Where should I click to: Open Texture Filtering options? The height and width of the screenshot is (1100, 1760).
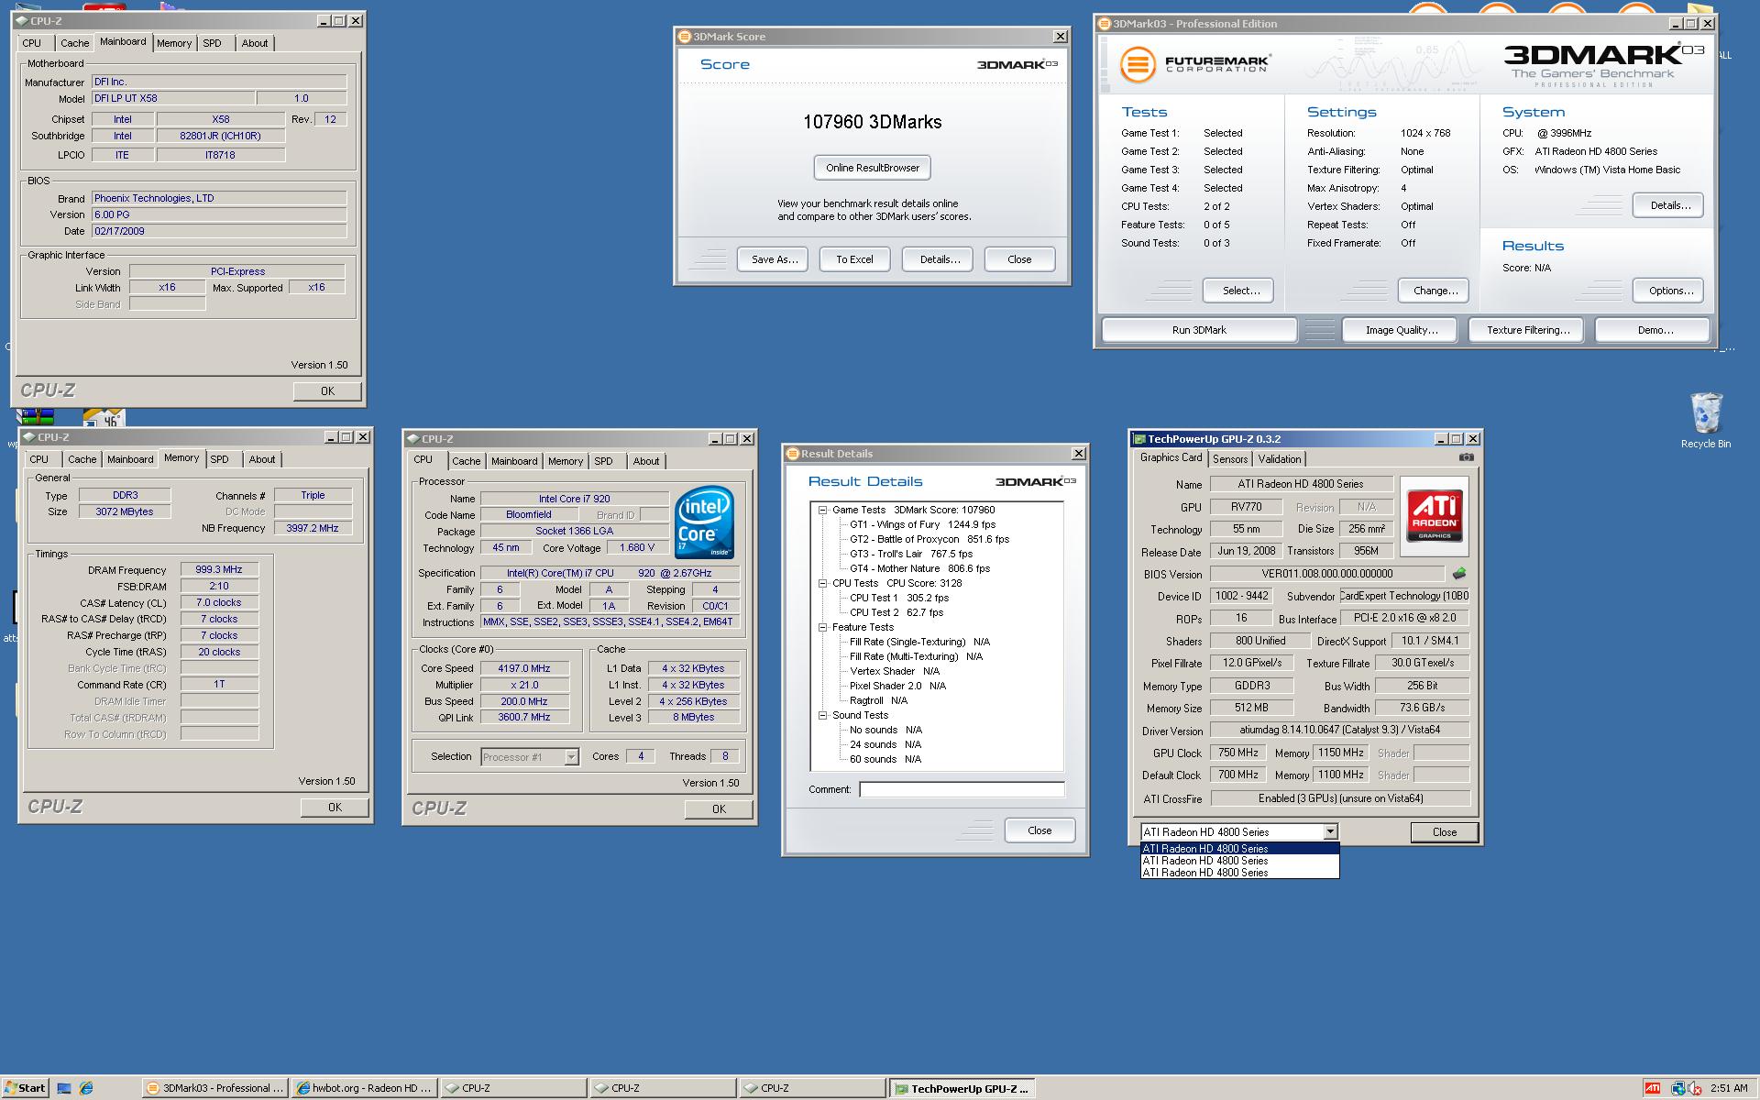point(1527,330)
